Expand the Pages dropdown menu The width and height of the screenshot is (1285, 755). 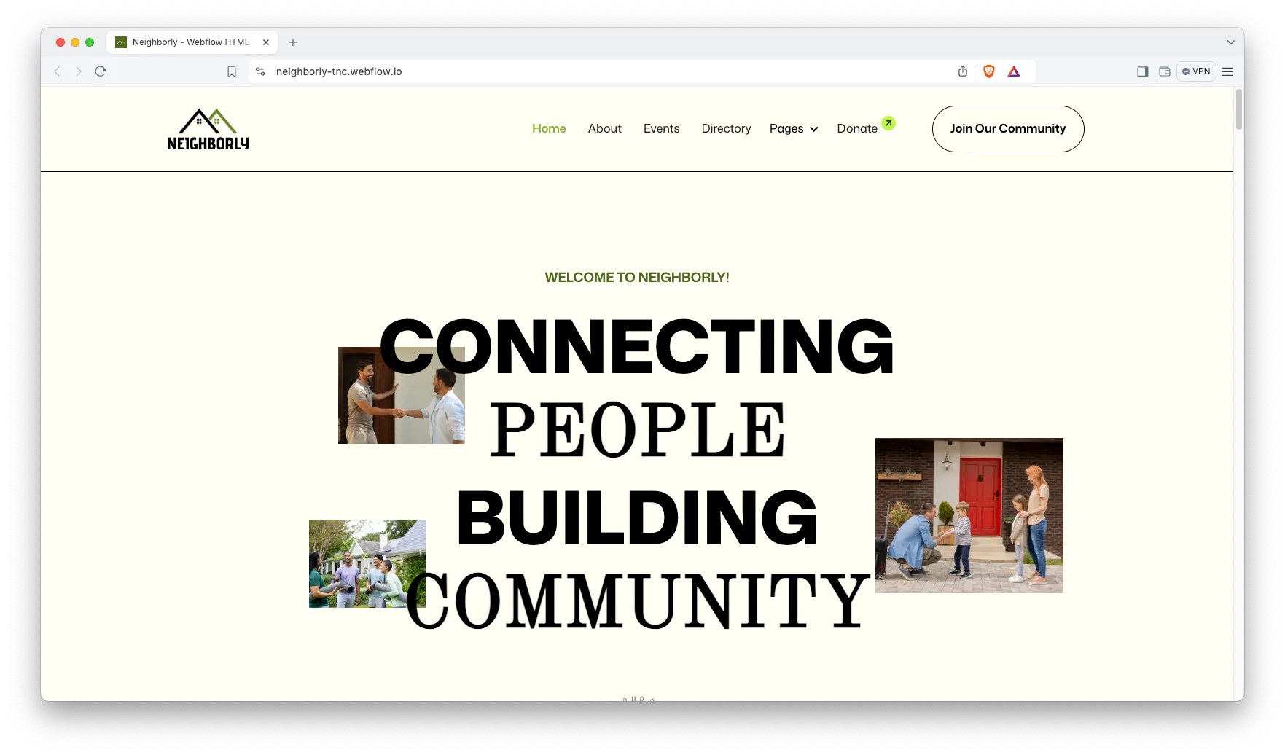[794, 129]
